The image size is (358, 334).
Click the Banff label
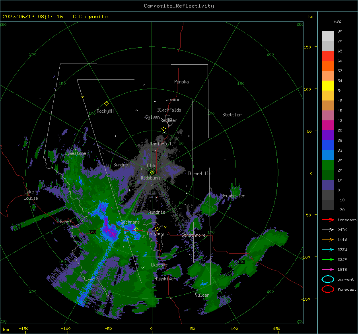click(66, 221)
